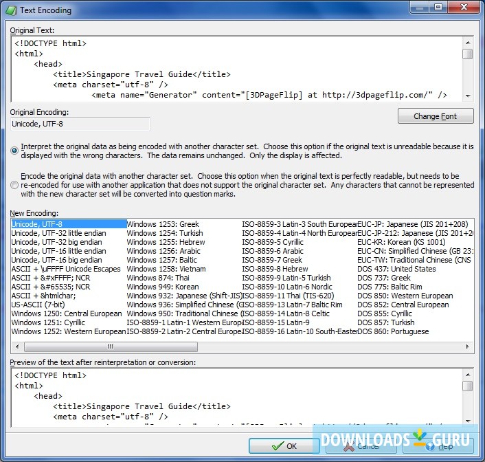Select Windows 1255: Hebrew
This screenshot has height=462, width=485.
pos(166,242)
